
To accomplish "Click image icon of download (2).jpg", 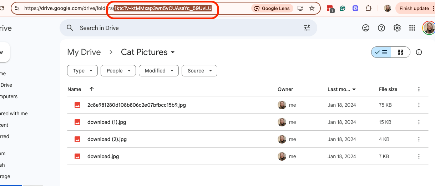I will pyautogui.click(x=77, y=139).
